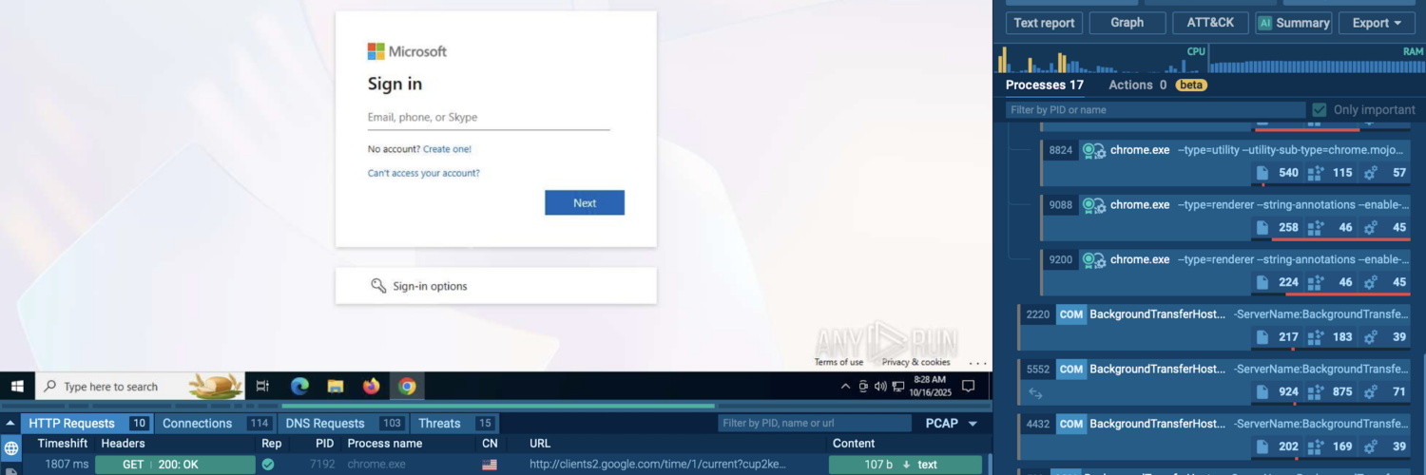Click the RAM usage graph
This screenshot has width=1426, height=475.
[x=1317, y=60]
